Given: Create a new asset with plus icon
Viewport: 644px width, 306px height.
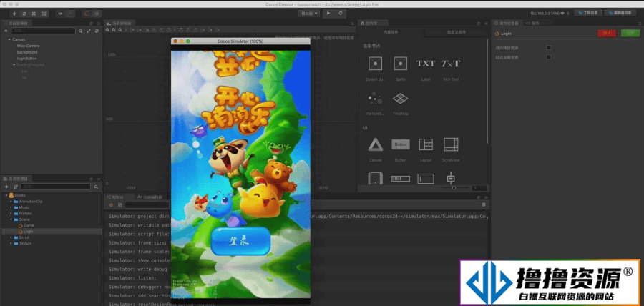Looking at the screenshot, I should click(6, 187).
